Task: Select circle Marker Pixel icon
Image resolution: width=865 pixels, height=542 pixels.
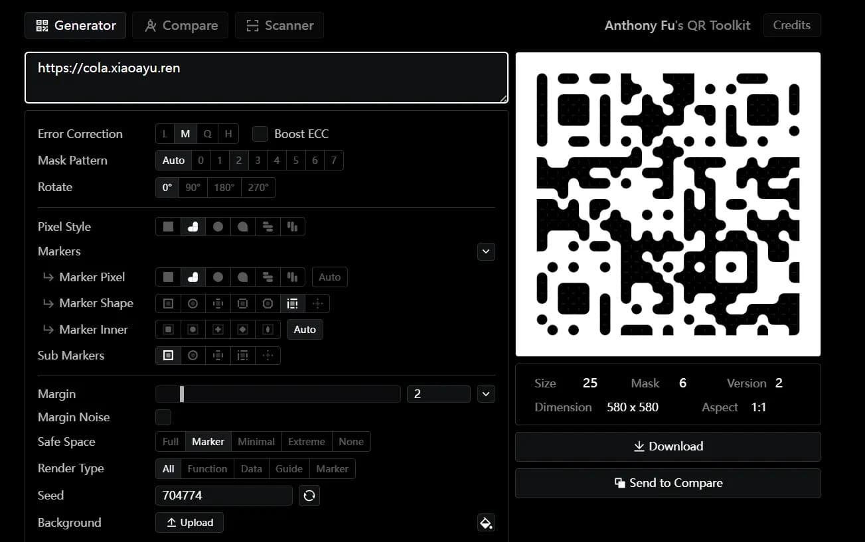Action: (218, 277)
